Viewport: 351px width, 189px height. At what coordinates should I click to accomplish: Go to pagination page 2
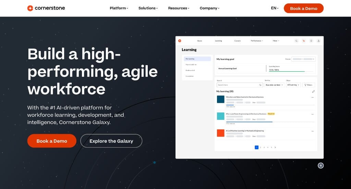261,147
